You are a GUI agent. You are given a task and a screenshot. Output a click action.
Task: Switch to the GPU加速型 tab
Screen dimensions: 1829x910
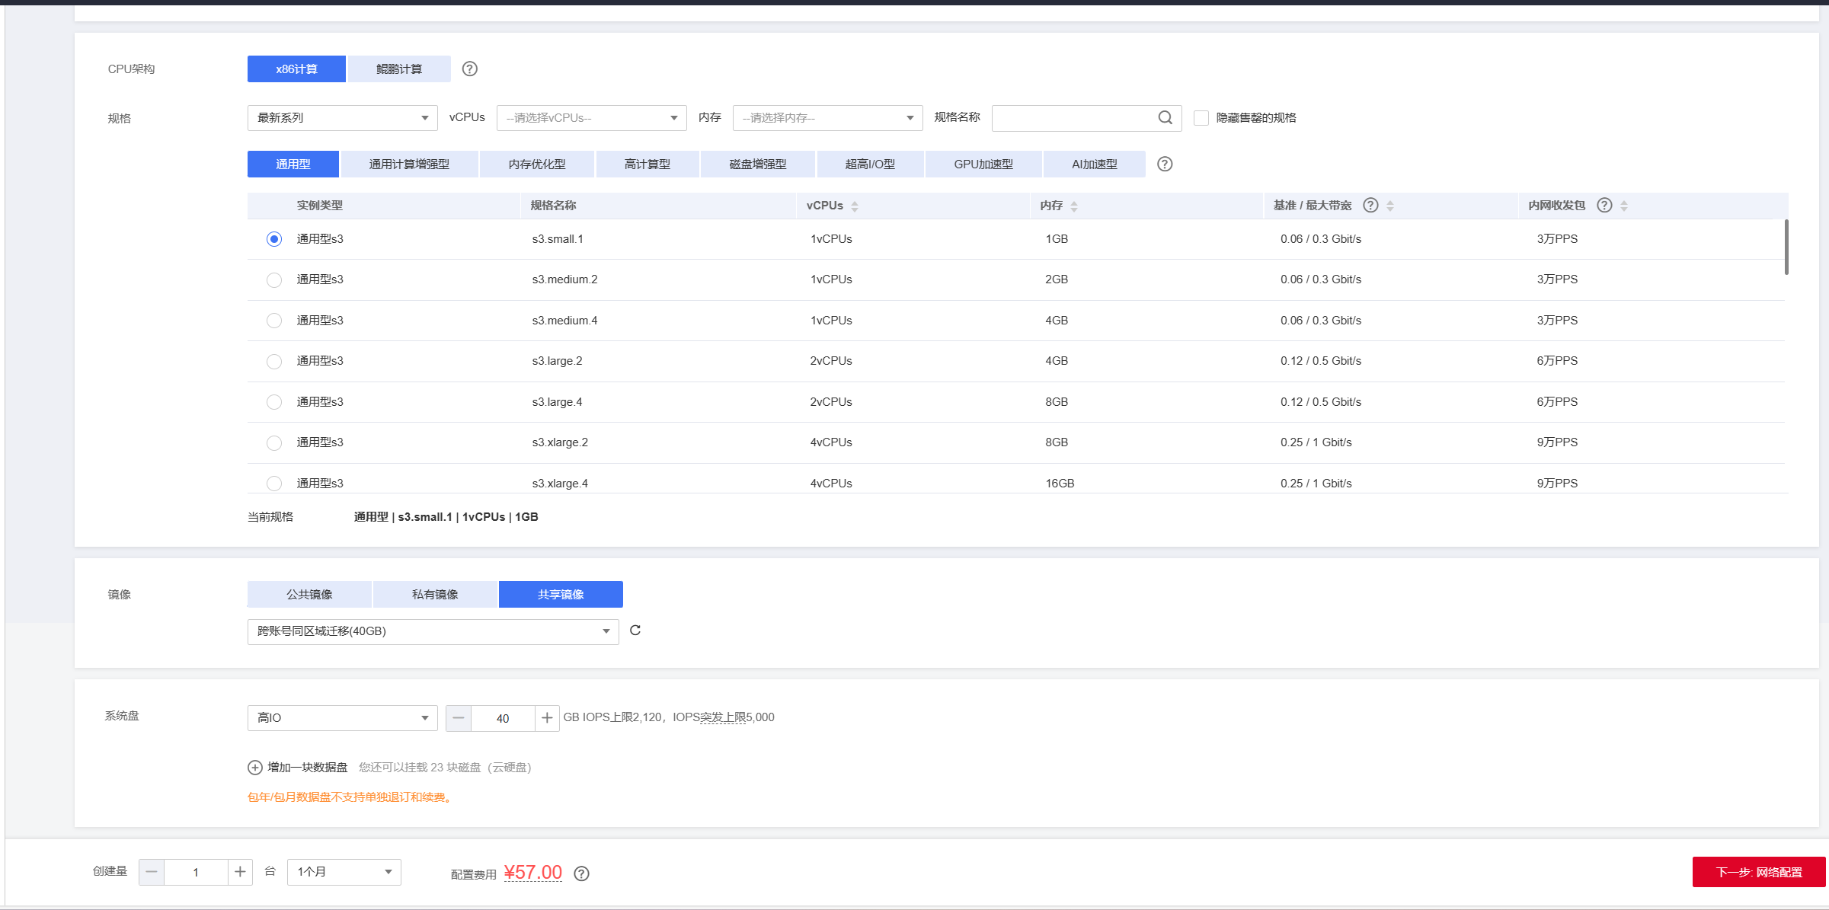click(983, 164)
